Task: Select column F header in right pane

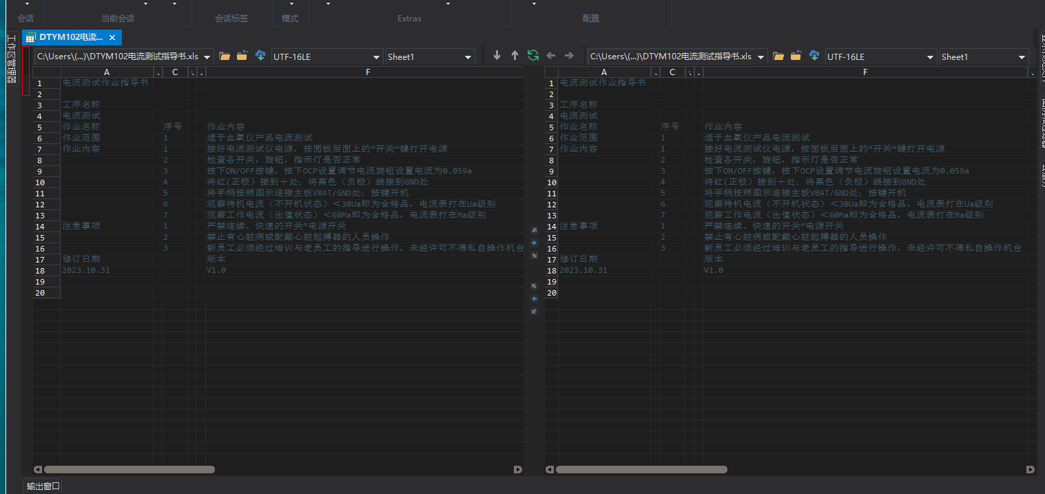Action: point(865,72)
